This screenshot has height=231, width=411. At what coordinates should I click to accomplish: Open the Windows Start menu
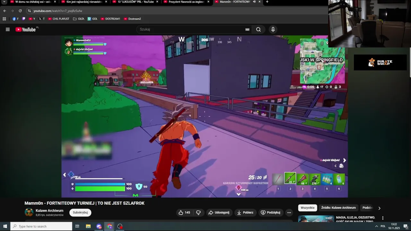click(x=5, y=226)
